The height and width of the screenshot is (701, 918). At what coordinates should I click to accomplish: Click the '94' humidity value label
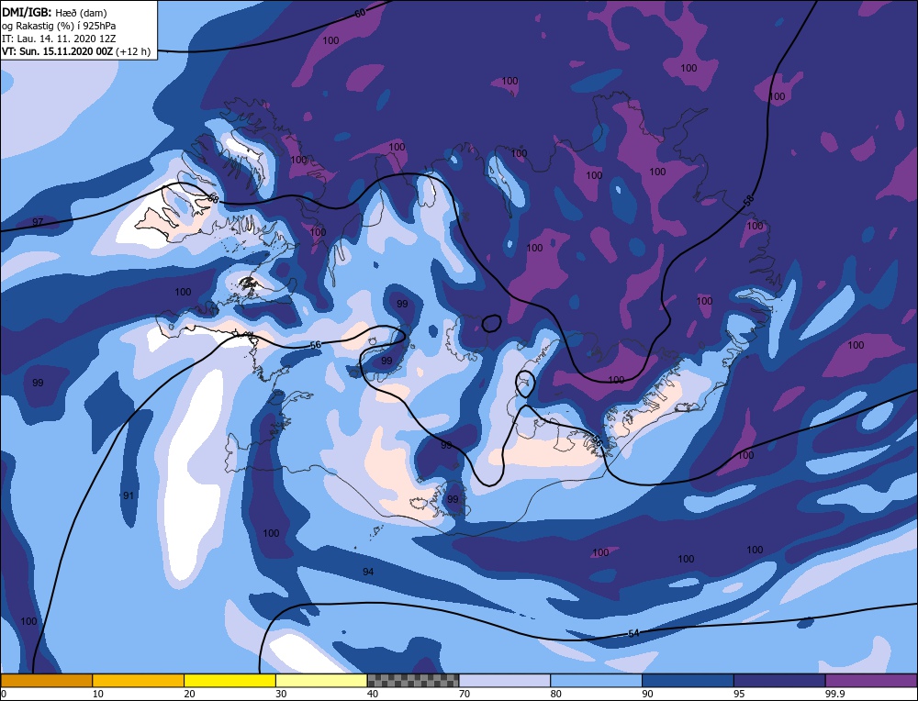368,572
